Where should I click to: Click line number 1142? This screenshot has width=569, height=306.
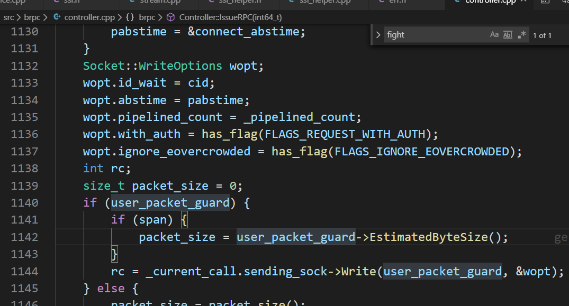pos(24,237)
